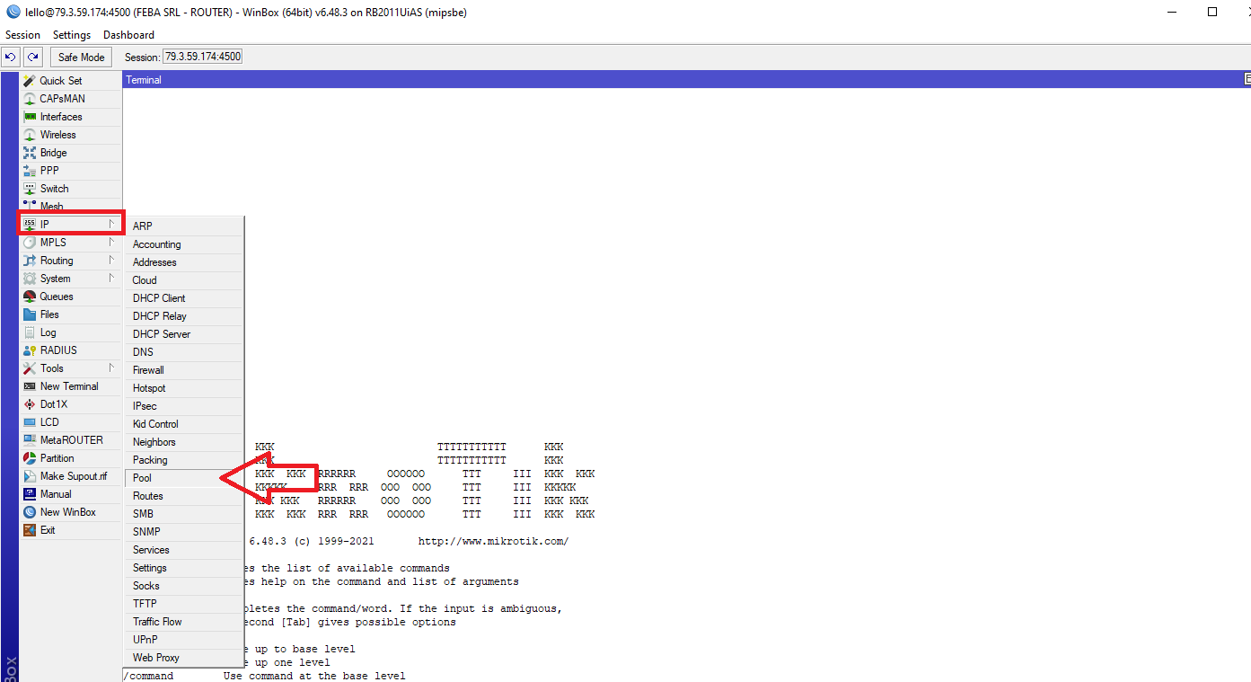Open the Routing icon
Screen dimensions: 1251x682
tap(30, 261)
